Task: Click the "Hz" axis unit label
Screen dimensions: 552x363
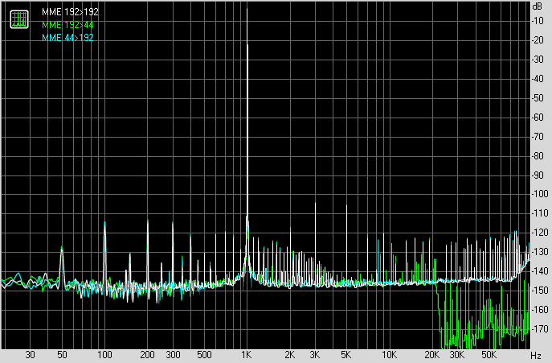Action: pos(535,355)
